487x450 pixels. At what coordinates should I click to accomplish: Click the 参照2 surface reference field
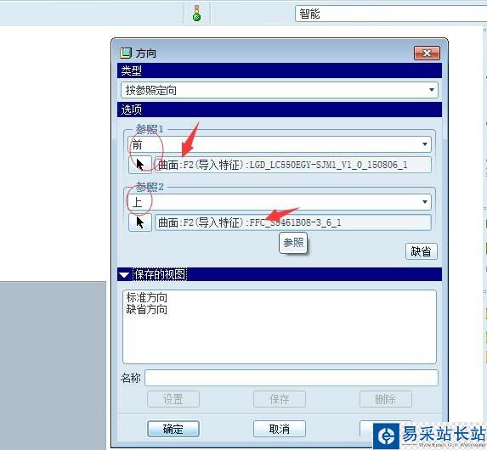pyautogui.click(x=293, y=222)
